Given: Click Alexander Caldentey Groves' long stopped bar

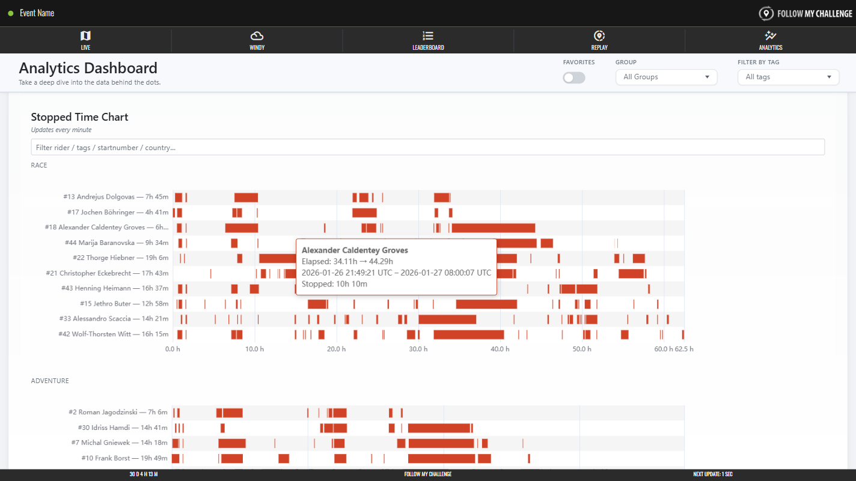Looking at the screenshot, I should (493, 228).
